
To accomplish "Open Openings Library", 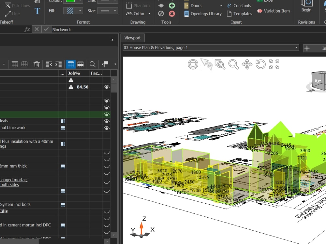I will 203,14.
